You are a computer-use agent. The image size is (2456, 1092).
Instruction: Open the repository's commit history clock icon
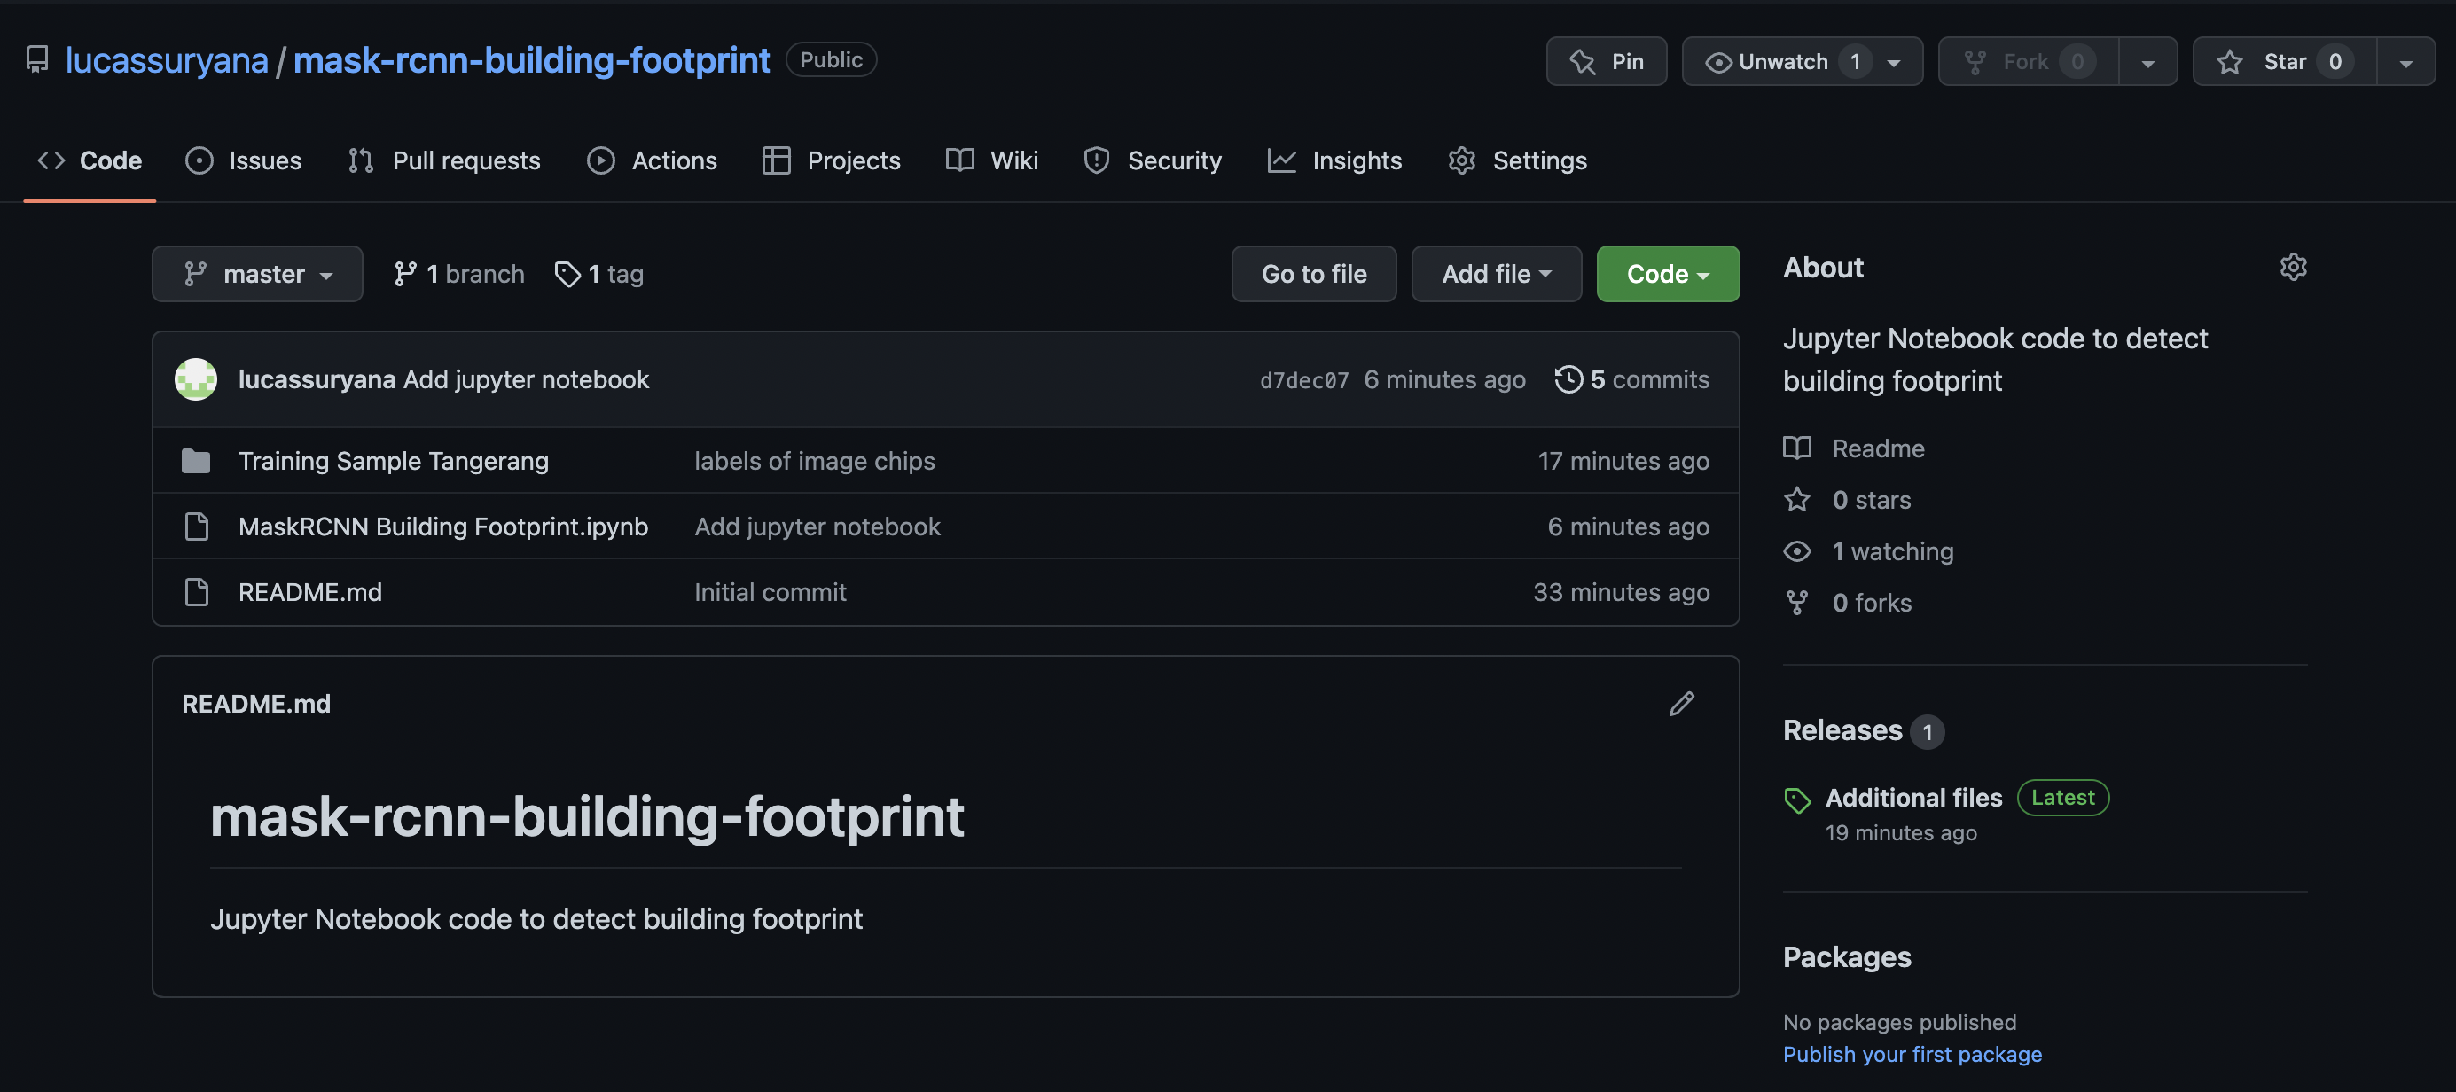click(1568, 379)
